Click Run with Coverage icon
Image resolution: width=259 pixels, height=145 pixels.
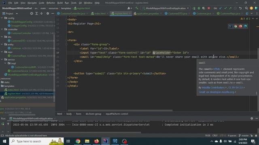click(204, 8)
